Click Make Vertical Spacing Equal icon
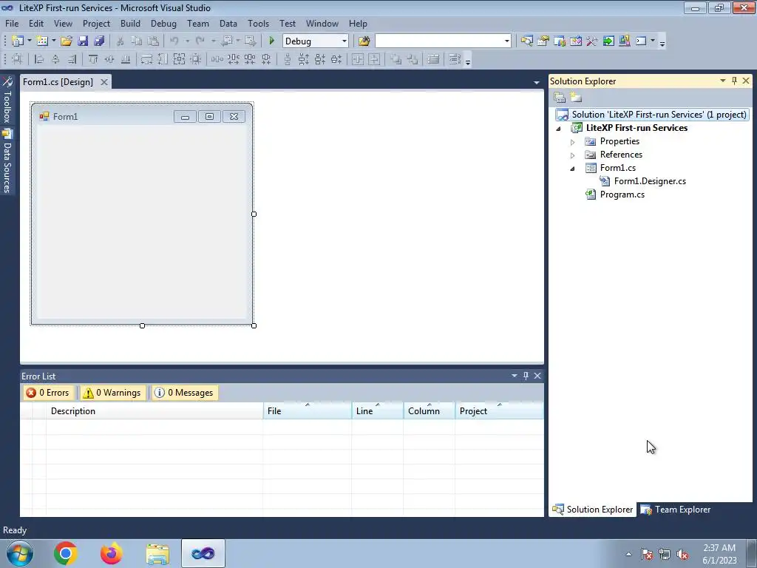This screenshot has width=757, height=568. click(x=288, y=59)
